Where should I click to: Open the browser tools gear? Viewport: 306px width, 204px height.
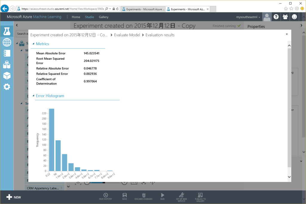click(x=297, y=9)
